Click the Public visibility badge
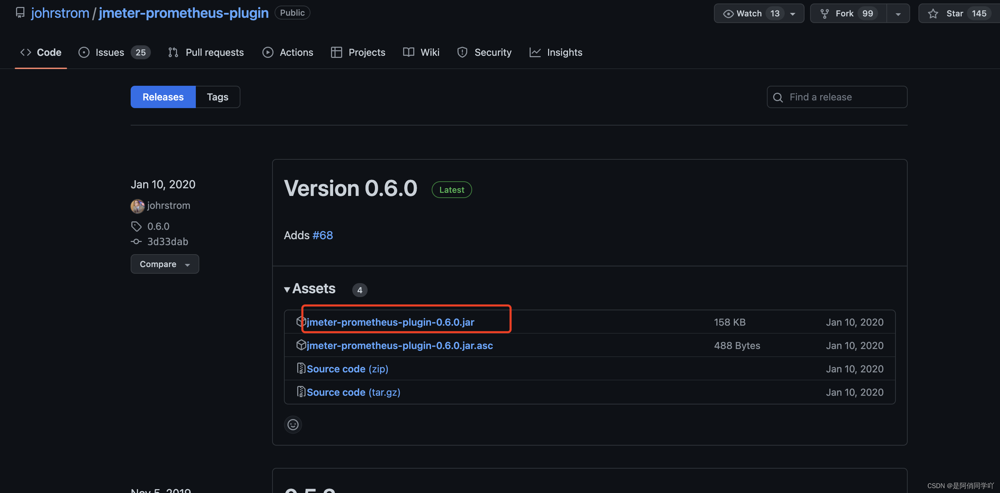Image resolution: width=1000 pixels, height=493 pixels. click(292, 13)
